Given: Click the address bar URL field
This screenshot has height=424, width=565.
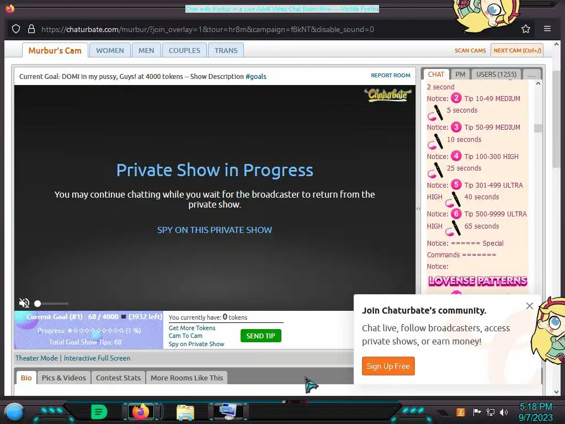Looking at the screenshot, I should (x=207, y=29).
